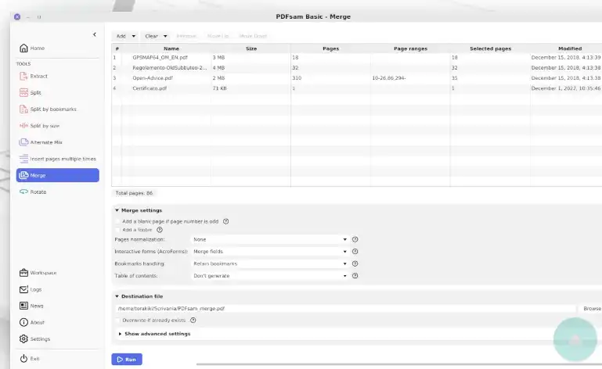Open Pages normalization dropdown
The width and height of the screenshot is (602, 369).
270,239
